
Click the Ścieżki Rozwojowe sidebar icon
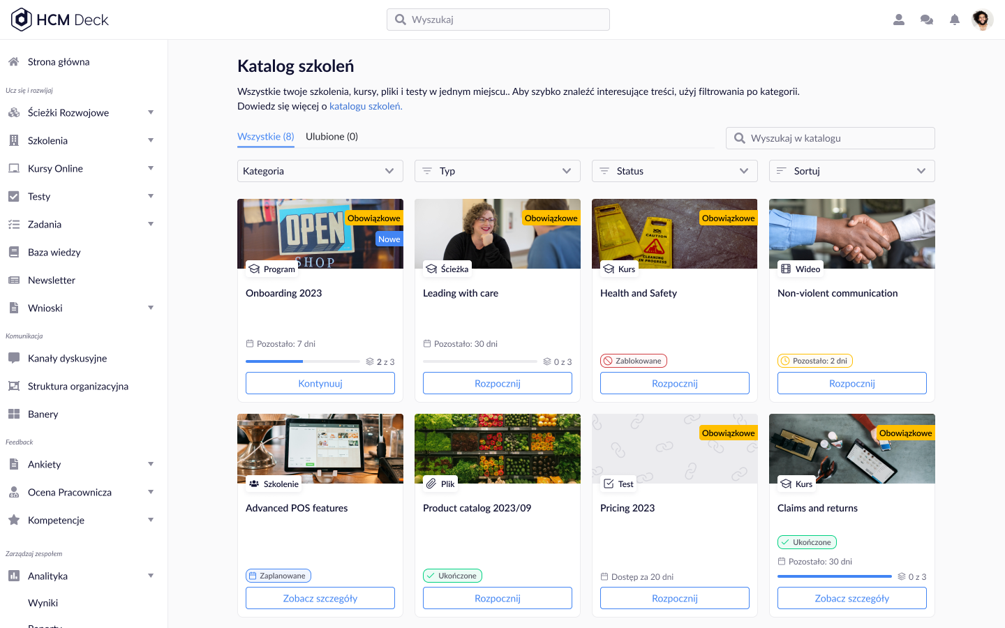tap(13, 112)
